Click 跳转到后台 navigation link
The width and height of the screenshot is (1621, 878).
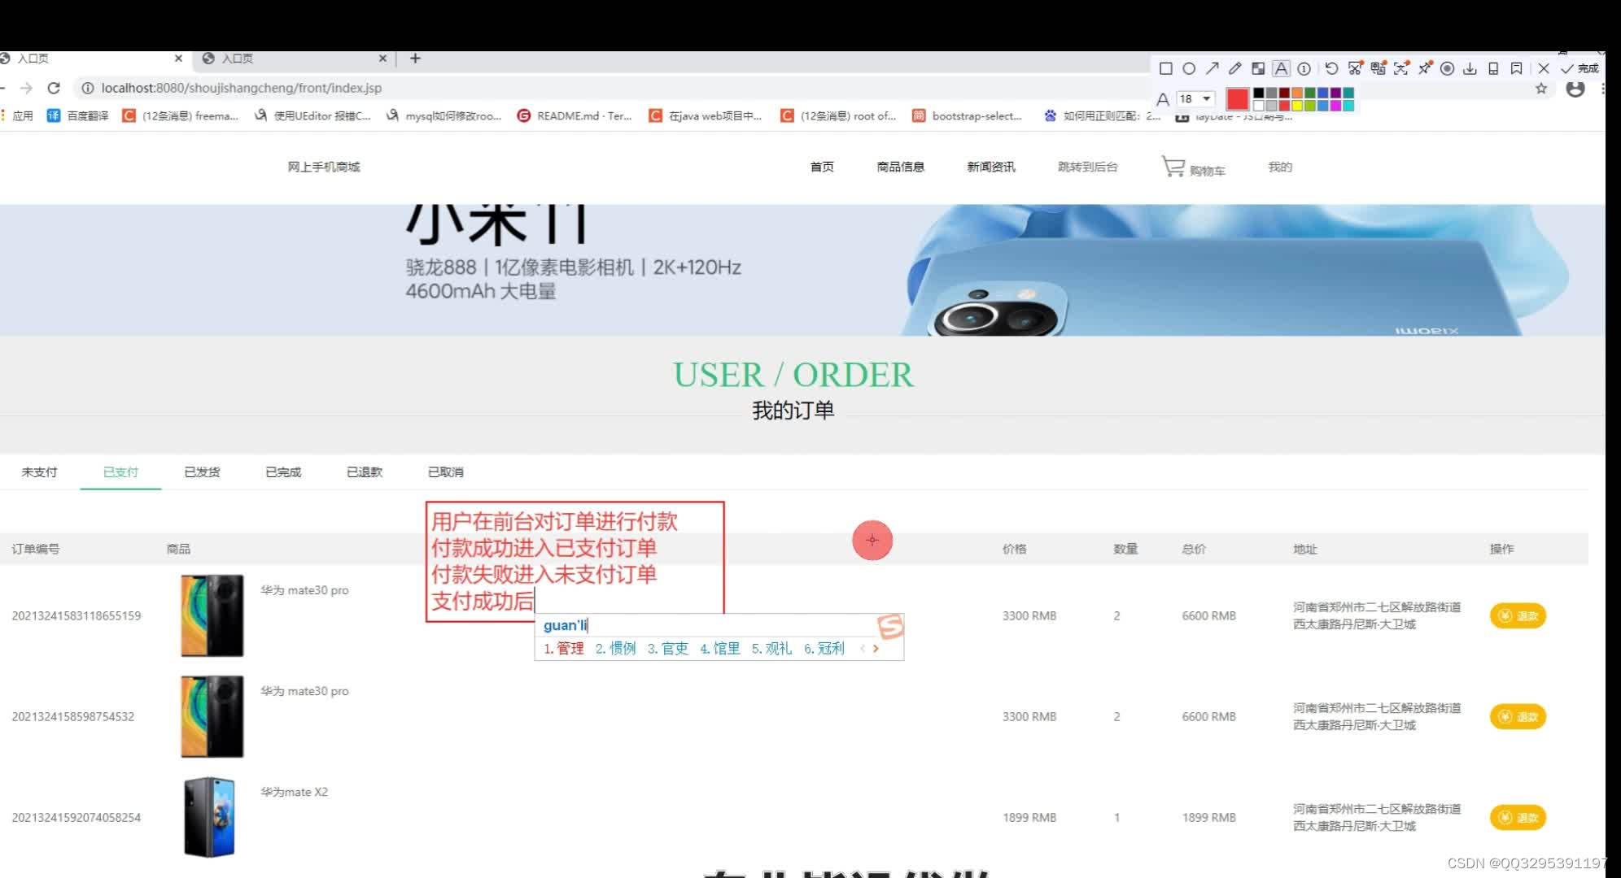[1087, 167]
